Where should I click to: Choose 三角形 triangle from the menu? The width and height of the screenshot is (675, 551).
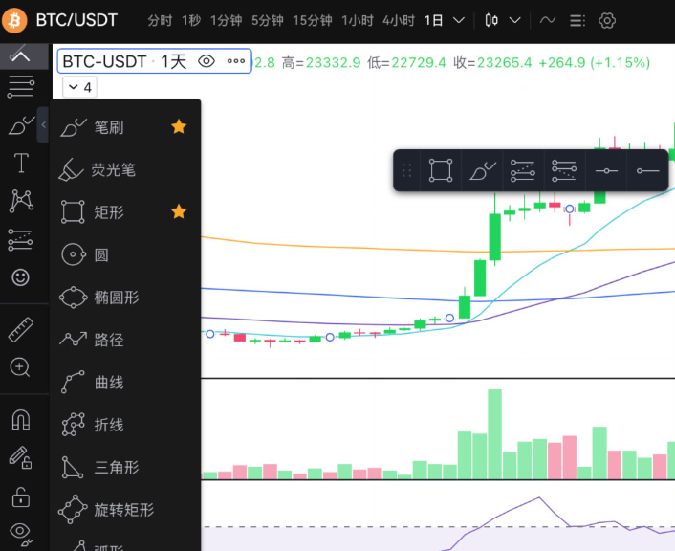(125, 467)
